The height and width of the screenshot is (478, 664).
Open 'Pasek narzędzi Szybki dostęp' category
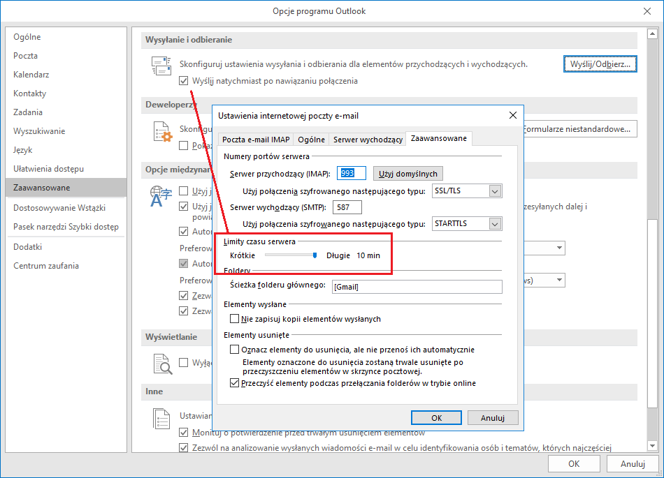point(66,227)
